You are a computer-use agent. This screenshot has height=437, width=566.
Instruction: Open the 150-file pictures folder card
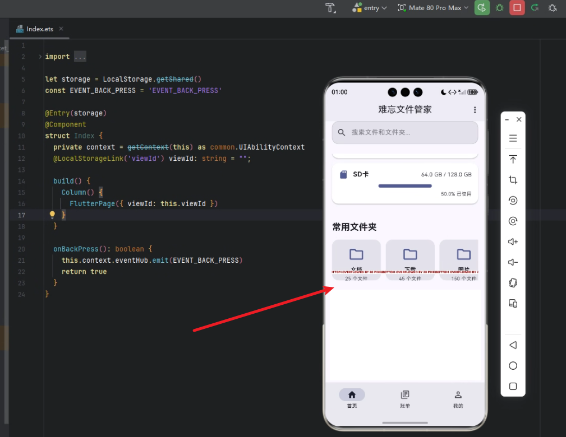pyautogui.click(x=459, y=260)
